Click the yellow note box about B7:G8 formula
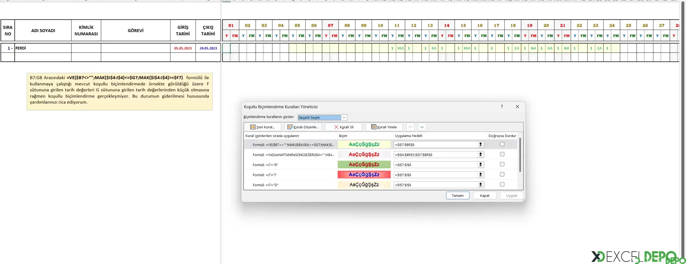 (x=119, y=92)
